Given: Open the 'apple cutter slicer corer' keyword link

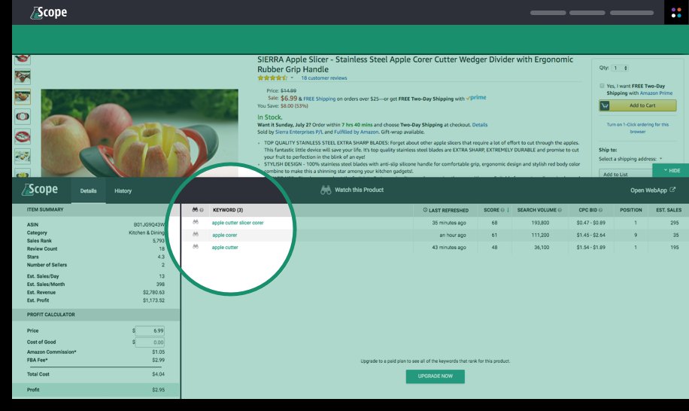Looking at the screenshot, I should pos(238,223).
